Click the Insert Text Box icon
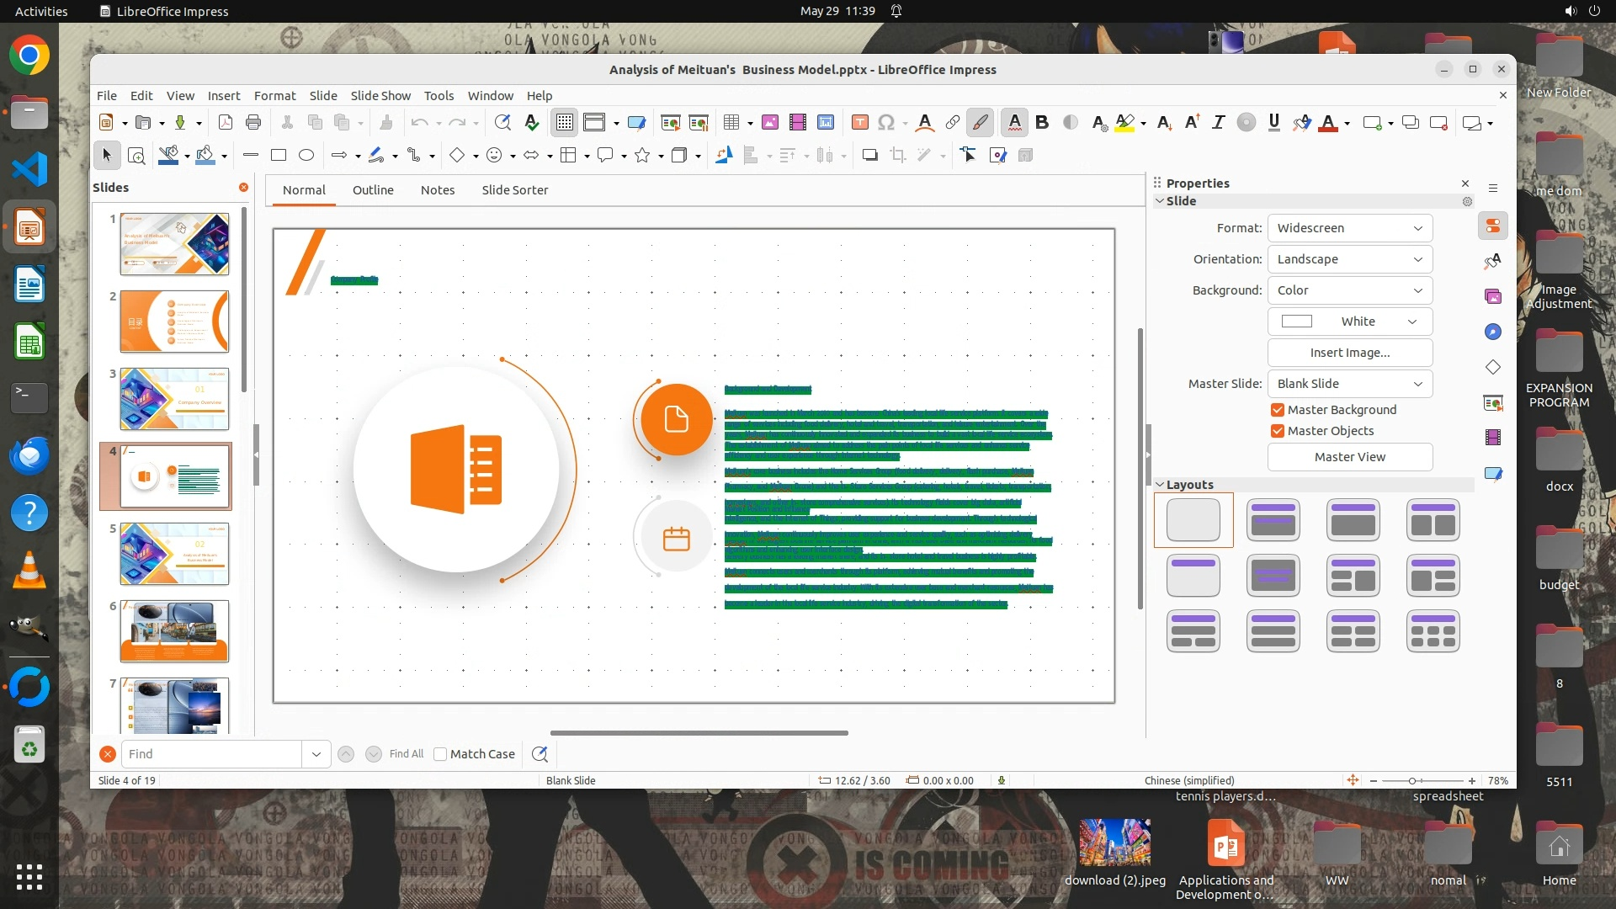 coord(859,123)
